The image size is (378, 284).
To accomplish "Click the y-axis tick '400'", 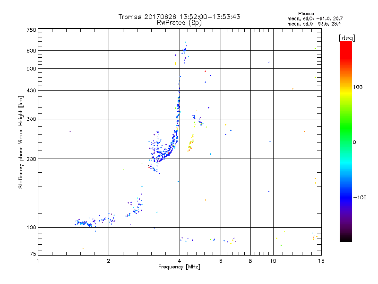I will 31,90.
